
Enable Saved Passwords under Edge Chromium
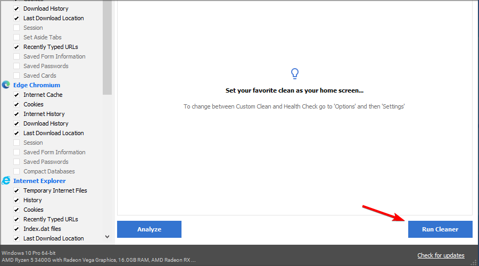(x=16, y=162)
